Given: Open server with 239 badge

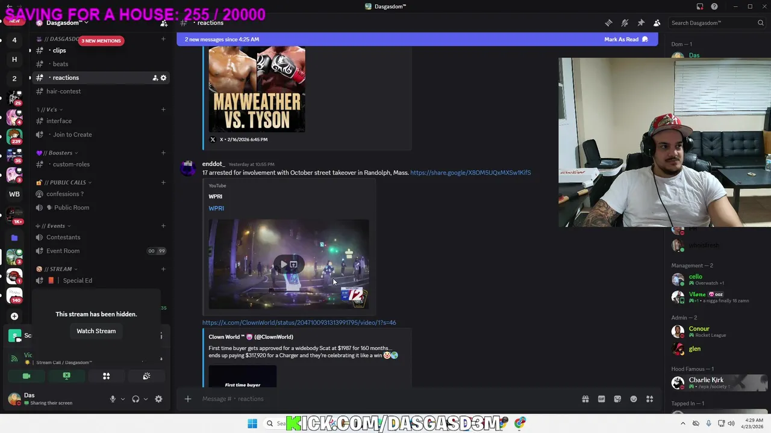Looking at the screenshot, I should pyautogui.click(x=14, y=136).
